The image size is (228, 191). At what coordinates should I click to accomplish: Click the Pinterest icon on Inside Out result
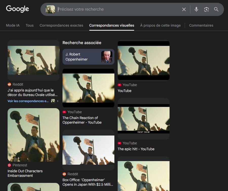(x=9, y=165)
